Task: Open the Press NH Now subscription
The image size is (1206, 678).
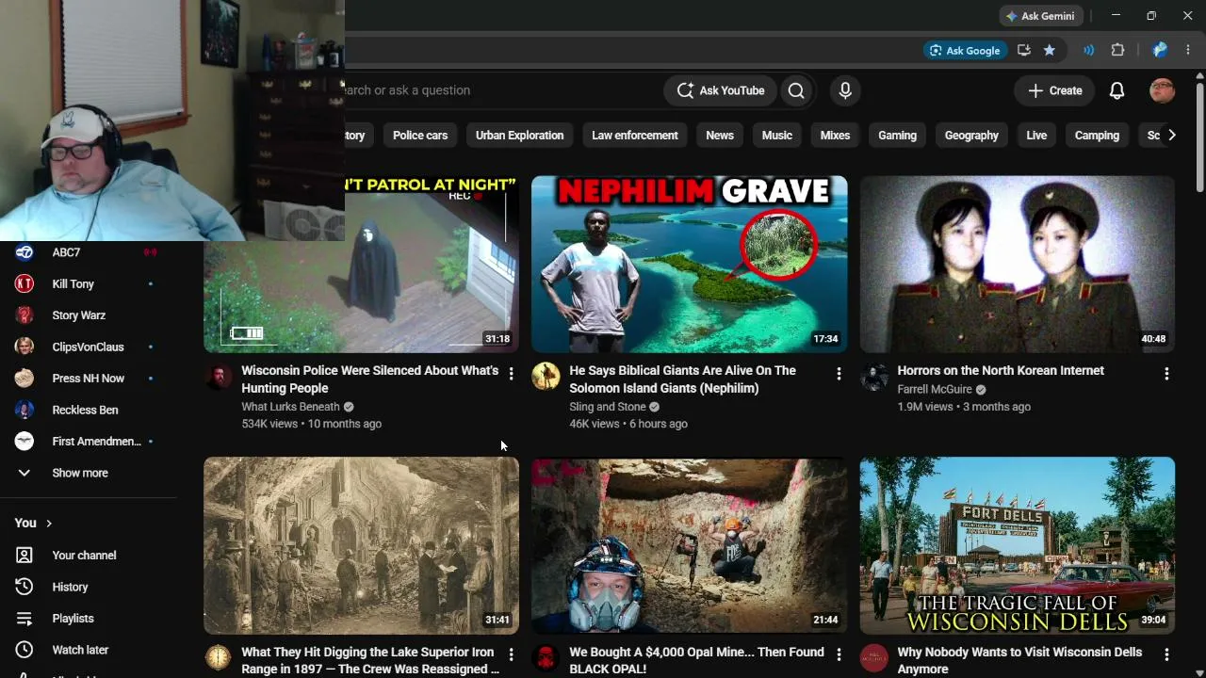Action: [x=87, y=379]
